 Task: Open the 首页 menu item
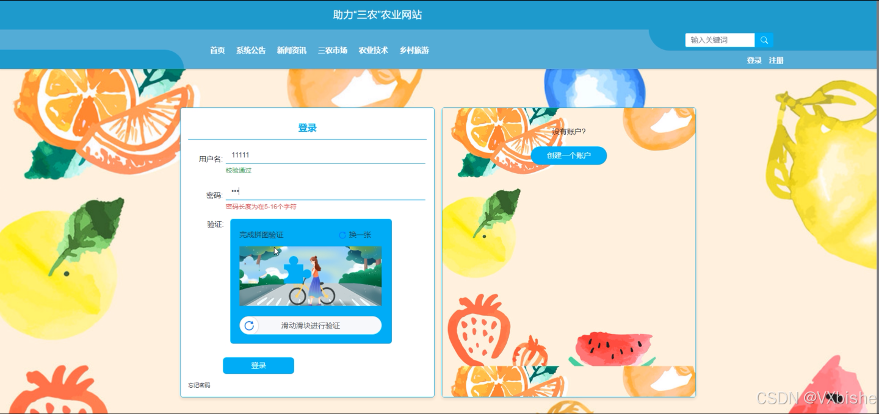pos(217,51)
